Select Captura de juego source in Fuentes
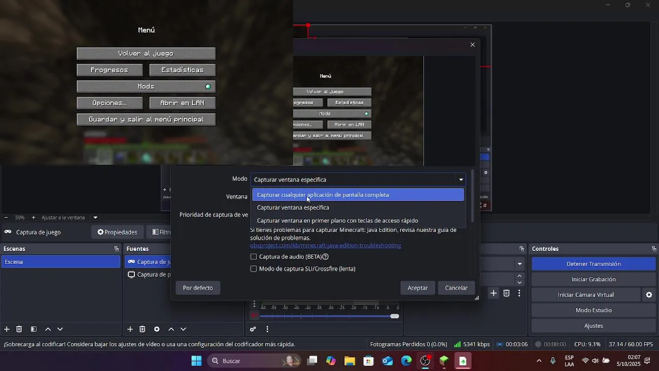The height and width of the screenshot is (371, 659). 148,262
